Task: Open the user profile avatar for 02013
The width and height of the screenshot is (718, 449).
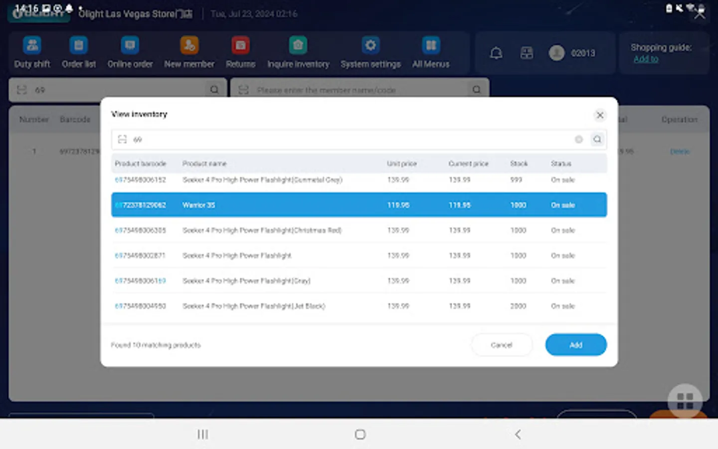Action: [x=557, y=53]
